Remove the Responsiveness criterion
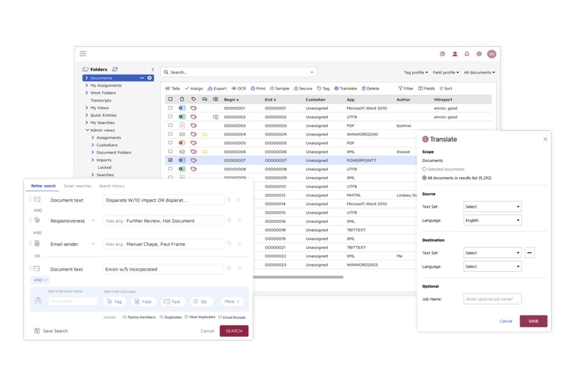The height and width of the screenshot is (385, 578). [x=239, y=220]
